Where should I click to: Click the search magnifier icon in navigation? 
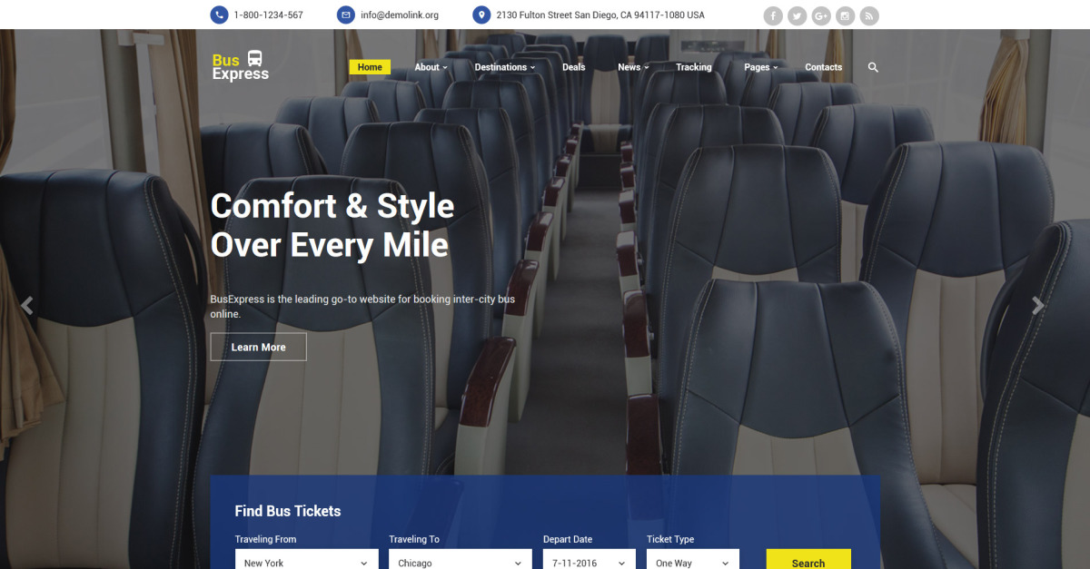click(873, 67)
